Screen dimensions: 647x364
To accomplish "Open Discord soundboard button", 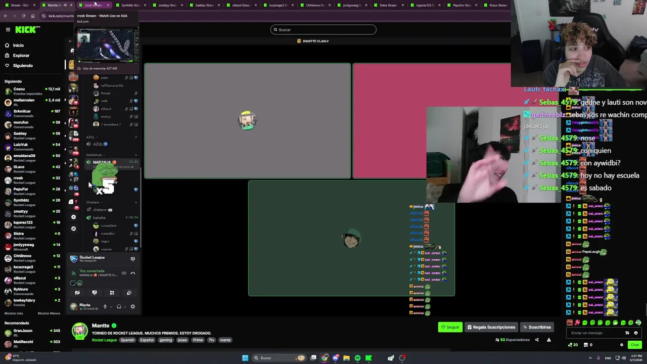I will (129, 293).
